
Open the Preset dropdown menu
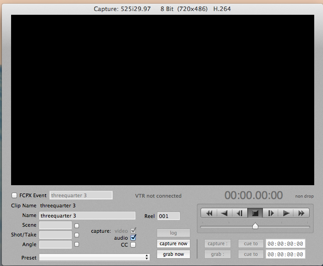coord(94,257)
